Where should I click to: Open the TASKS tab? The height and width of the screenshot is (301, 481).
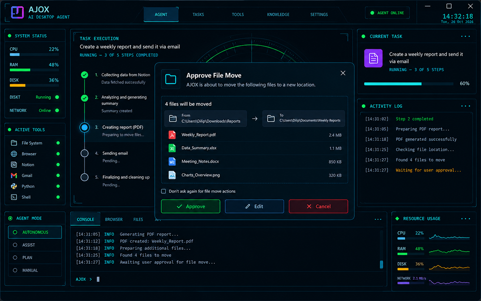coord(198,15)
